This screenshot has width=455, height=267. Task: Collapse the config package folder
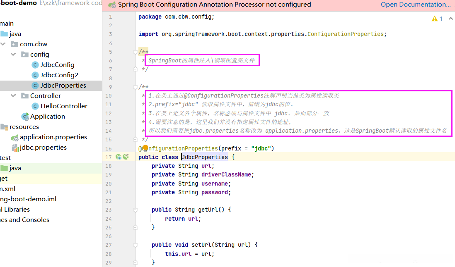click(14, 55)
